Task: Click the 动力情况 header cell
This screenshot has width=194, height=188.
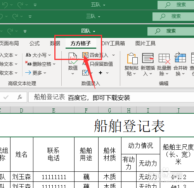Action: [x=140, y=145]
